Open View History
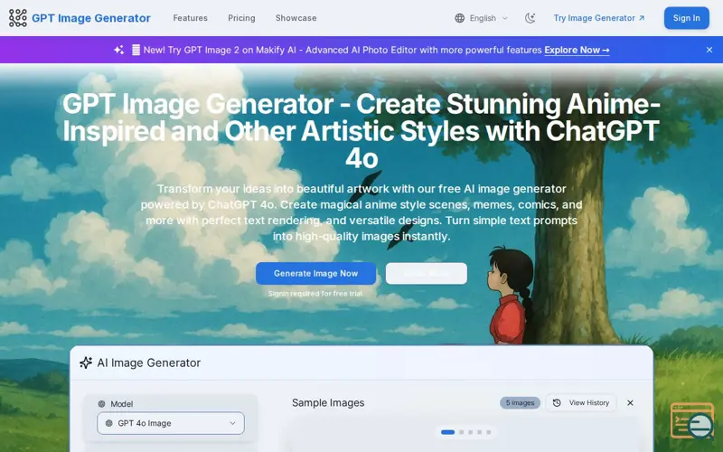 click(581, 402)
